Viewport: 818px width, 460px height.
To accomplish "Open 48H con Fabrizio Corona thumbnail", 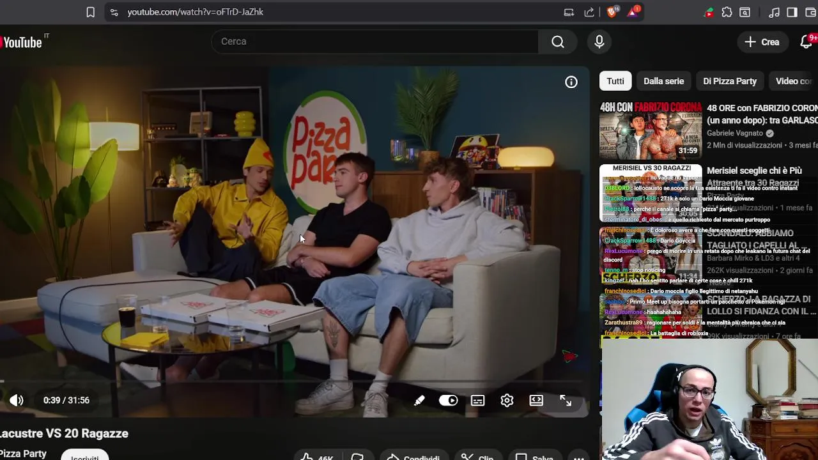I will (651, 130).
